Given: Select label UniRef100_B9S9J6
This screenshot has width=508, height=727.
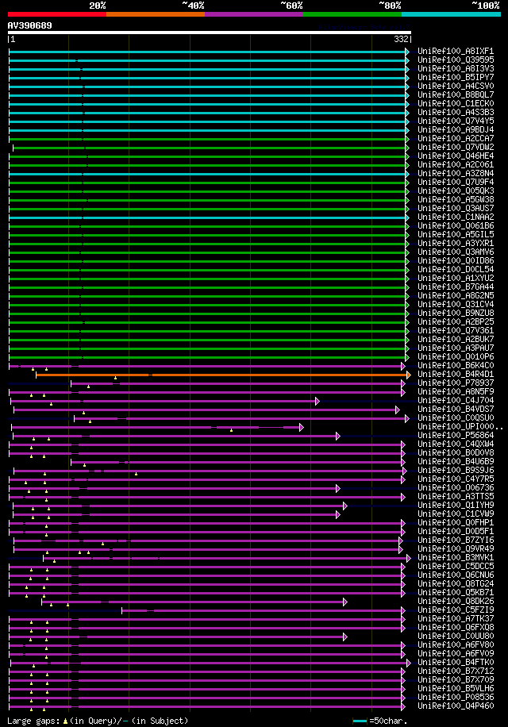Looking at the screenshot, I should point(456,470).
